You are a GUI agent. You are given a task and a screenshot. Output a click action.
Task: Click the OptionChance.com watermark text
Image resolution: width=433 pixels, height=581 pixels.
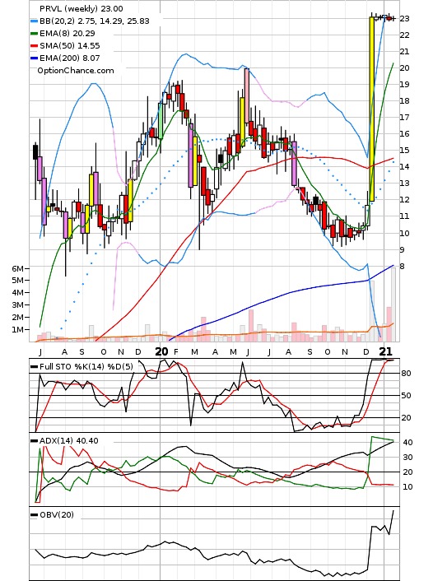tap(76, 71)
